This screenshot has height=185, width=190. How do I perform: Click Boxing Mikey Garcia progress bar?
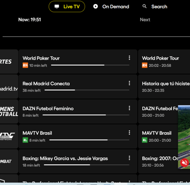[87, 165]
